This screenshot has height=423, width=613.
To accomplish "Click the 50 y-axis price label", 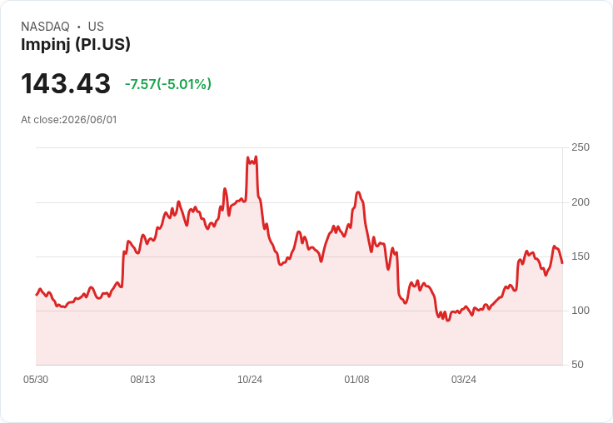I will (577, 365).
